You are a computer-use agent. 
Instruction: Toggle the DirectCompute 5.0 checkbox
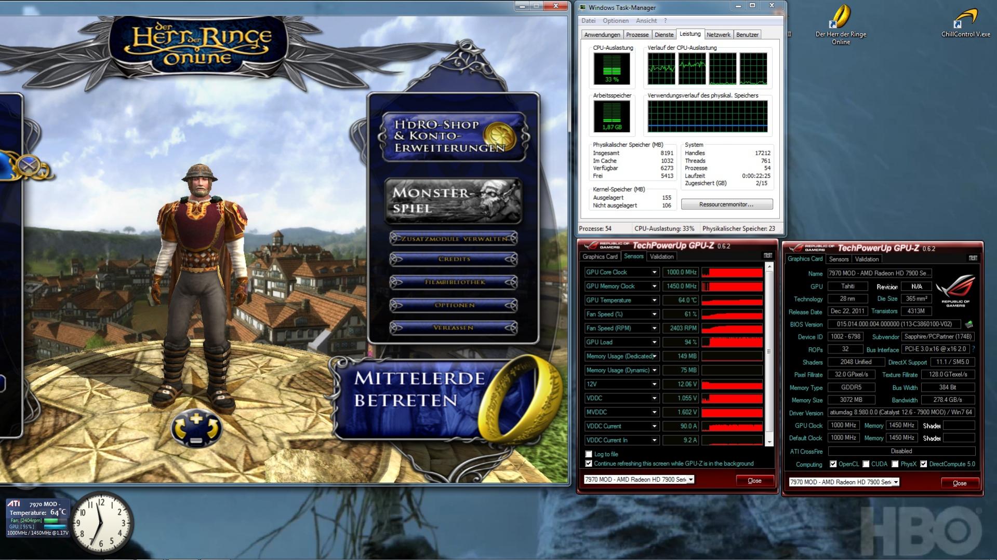923,464
